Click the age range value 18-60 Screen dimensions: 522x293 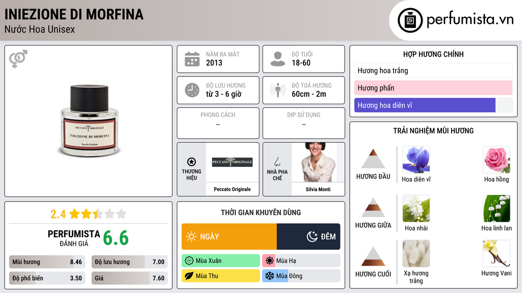pos(301,63)
